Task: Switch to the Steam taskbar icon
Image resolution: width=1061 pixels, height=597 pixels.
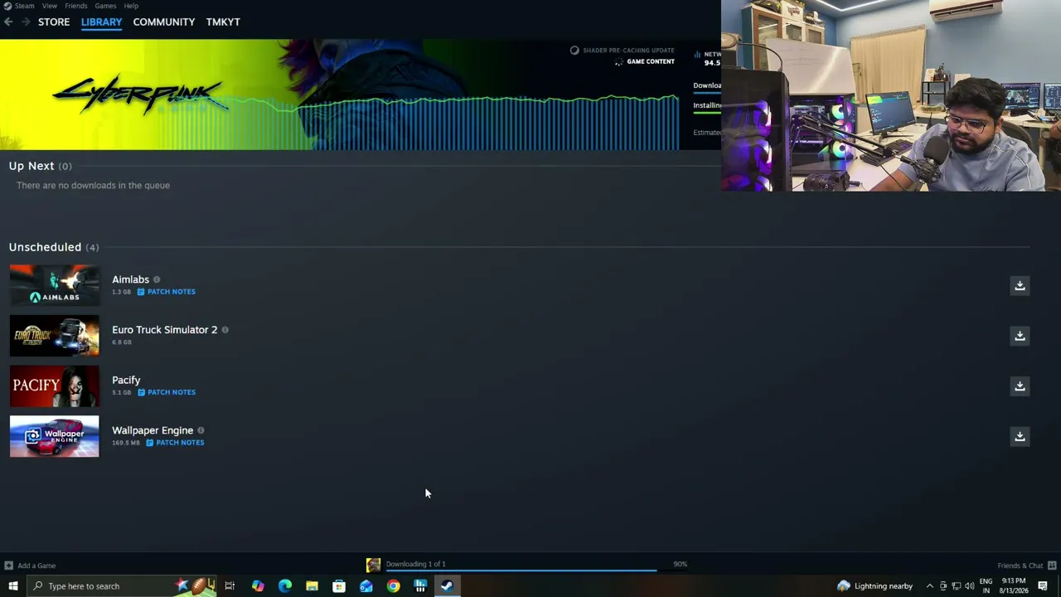Action: pyautogui.click(x=447, y=586)
